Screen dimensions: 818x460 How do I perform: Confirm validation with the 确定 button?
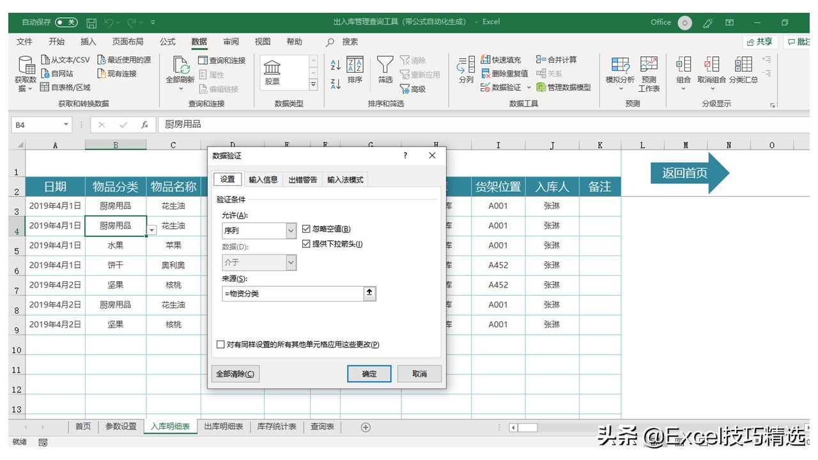point(369,374)
